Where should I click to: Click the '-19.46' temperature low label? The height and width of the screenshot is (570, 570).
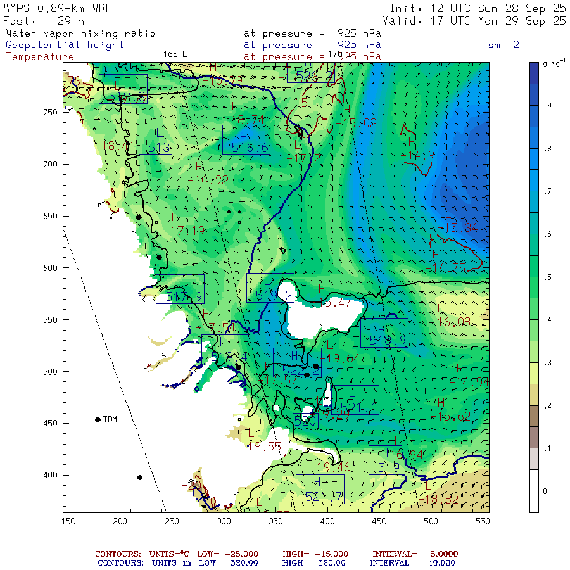(330, 467)
